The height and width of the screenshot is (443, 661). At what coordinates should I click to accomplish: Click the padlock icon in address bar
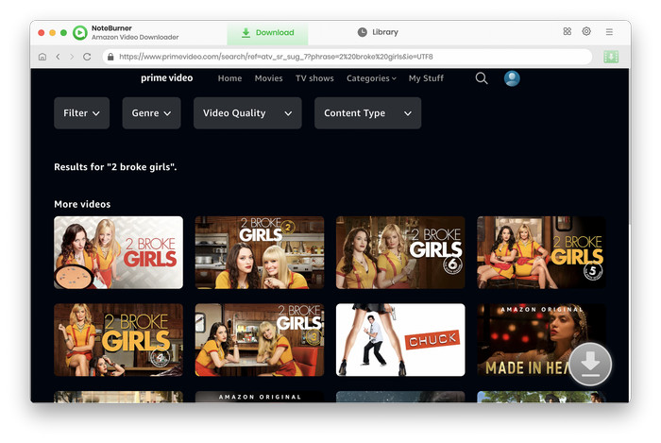coord(110,57)
